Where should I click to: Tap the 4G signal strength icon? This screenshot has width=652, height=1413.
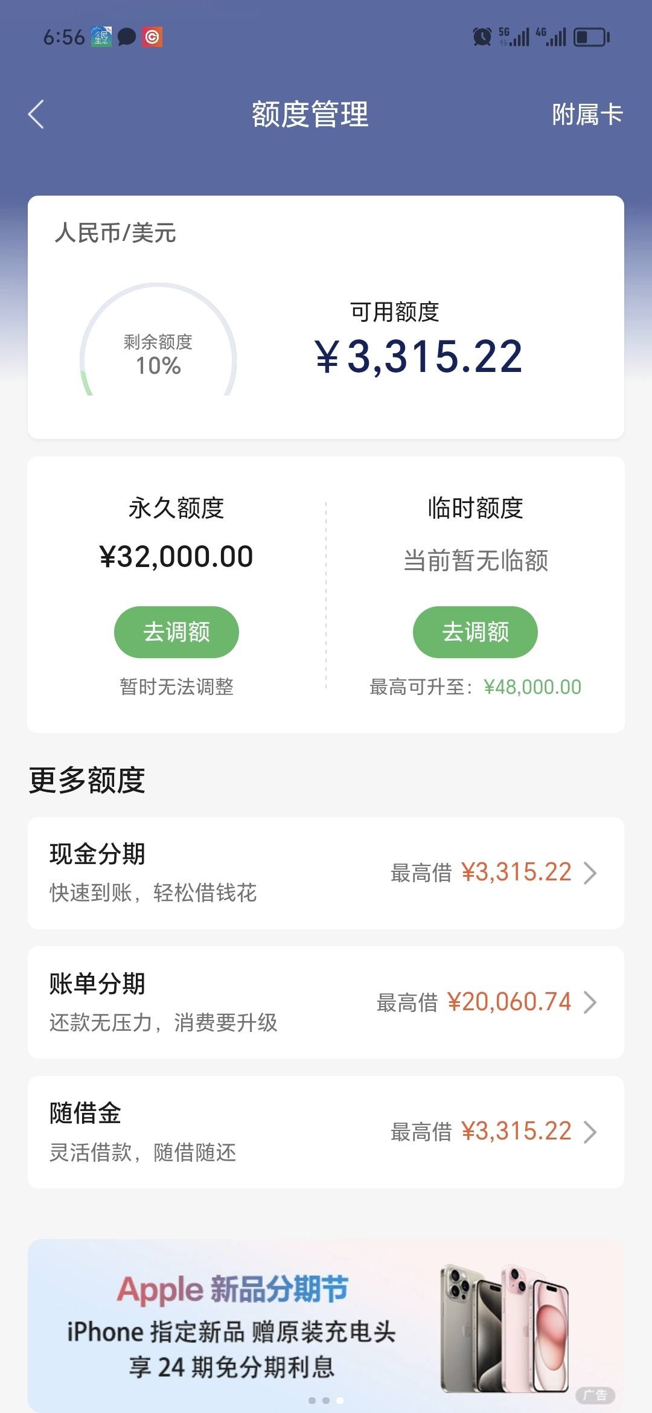point(551,37)
